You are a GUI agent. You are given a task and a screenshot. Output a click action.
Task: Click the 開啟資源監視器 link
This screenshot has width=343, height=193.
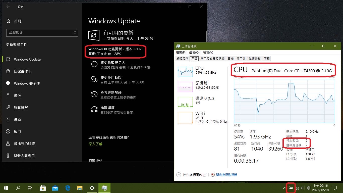[x=226, y=175]
